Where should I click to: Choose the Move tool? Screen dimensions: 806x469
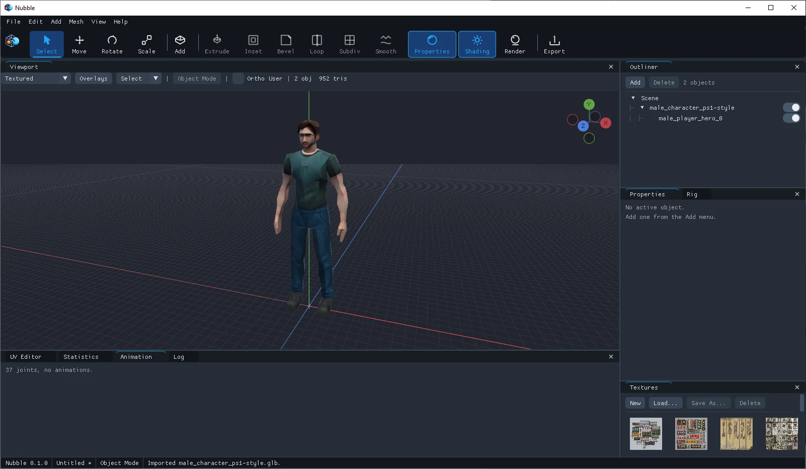79,44
